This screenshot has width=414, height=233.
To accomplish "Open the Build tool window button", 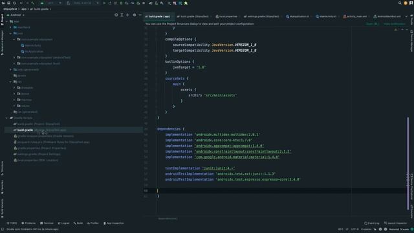I will [78, 223].
